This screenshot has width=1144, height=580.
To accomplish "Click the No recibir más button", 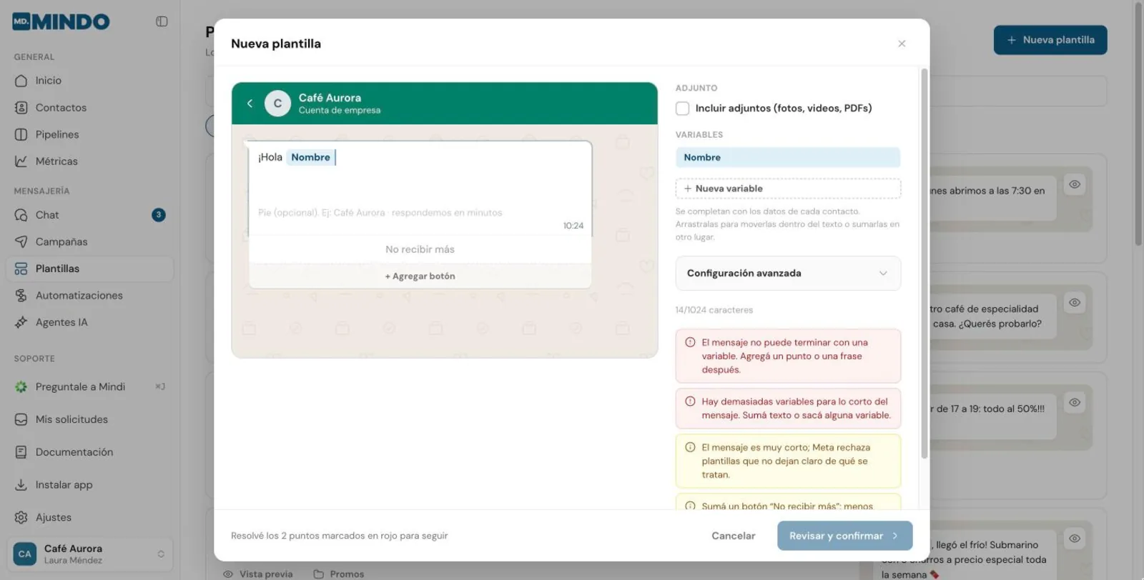I will pyautogui.click(x=420, y=249).
